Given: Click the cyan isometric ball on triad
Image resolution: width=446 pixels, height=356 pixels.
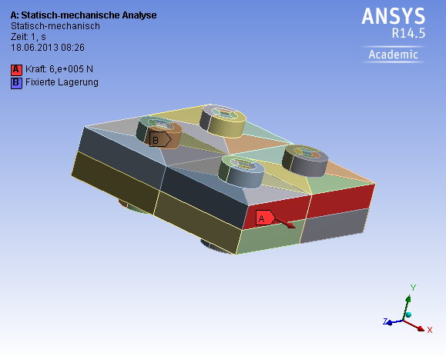Looking at the screenshot, I should 409,314.
